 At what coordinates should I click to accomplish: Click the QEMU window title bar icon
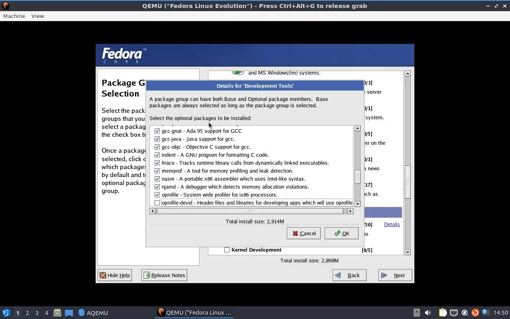tap(5, 6)
